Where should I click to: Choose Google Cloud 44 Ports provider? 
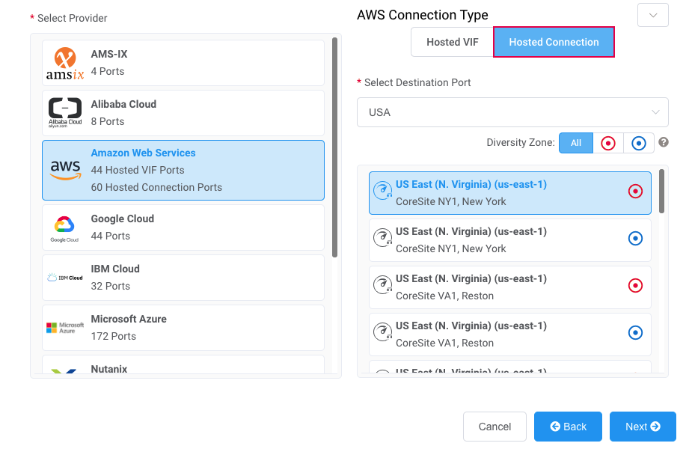(x=183, y=227)
